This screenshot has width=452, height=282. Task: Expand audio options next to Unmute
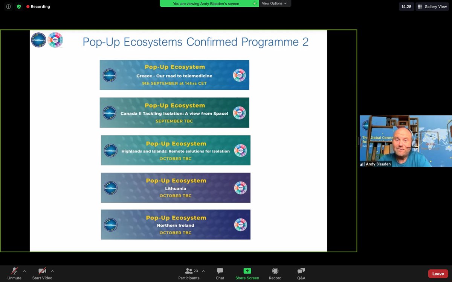click(x=24, y=271)
